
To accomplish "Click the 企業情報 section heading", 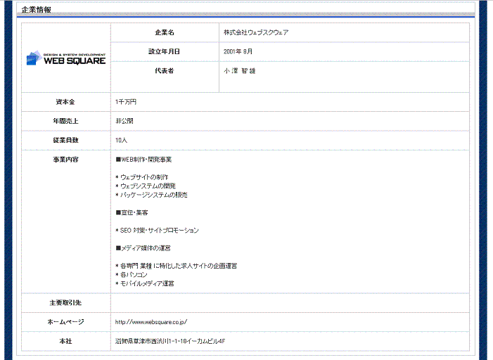I will click(x=36, y=9).
